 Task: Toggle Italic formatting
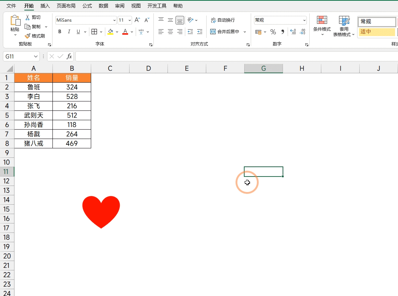[69, 32]
